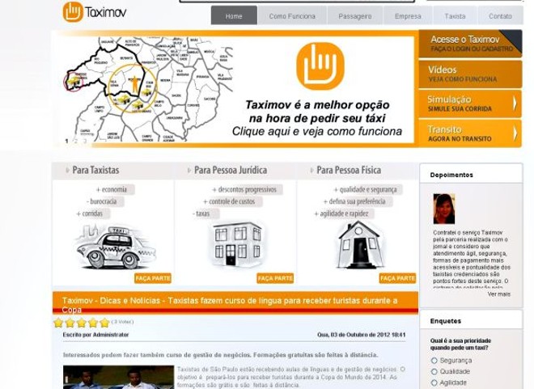Image resolution: width=534 pixels, height=389 pixels.
Task: Expand the Para Pessoa Física section arrow
Action: [x=311, y=170]
